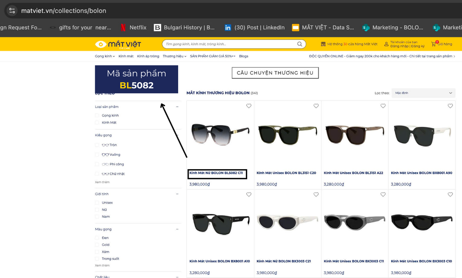Favorite the BOLON BX3003 C21 heart icon
The height and width of the screenshot is (278, 462).
[x=316, y=195]
